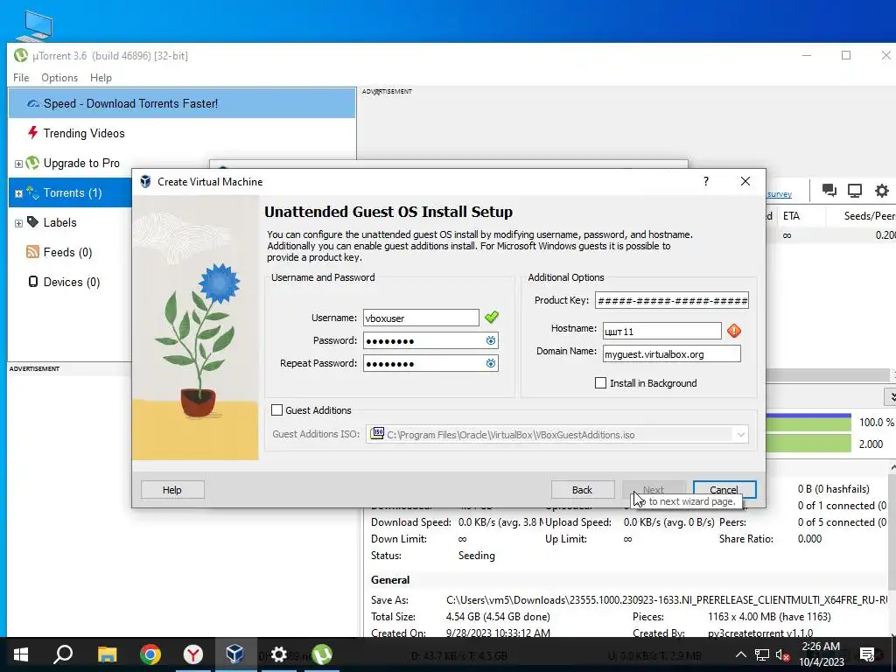This screenshot has width=896, height=672.
Task: Click the Trending Videos lightning icon
Action: coord(32,133)
